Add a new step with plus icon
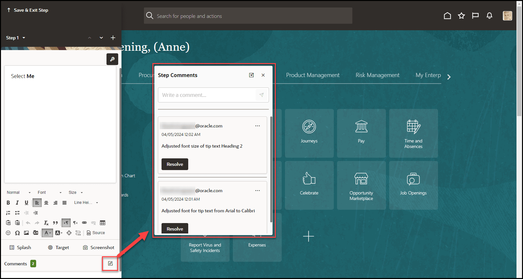 point(113,38)
